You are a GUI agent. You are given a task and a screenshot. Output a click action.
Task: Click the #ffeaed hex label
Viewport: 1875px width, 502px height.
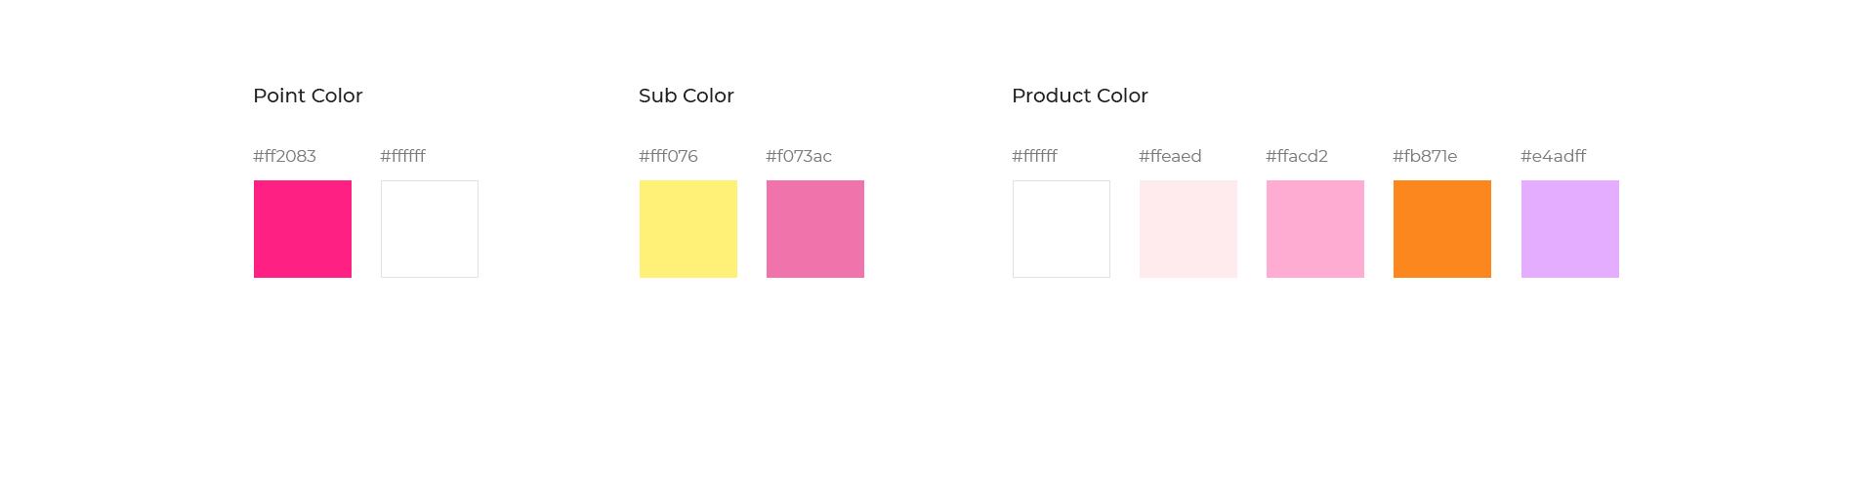[x=1170, y=156]
